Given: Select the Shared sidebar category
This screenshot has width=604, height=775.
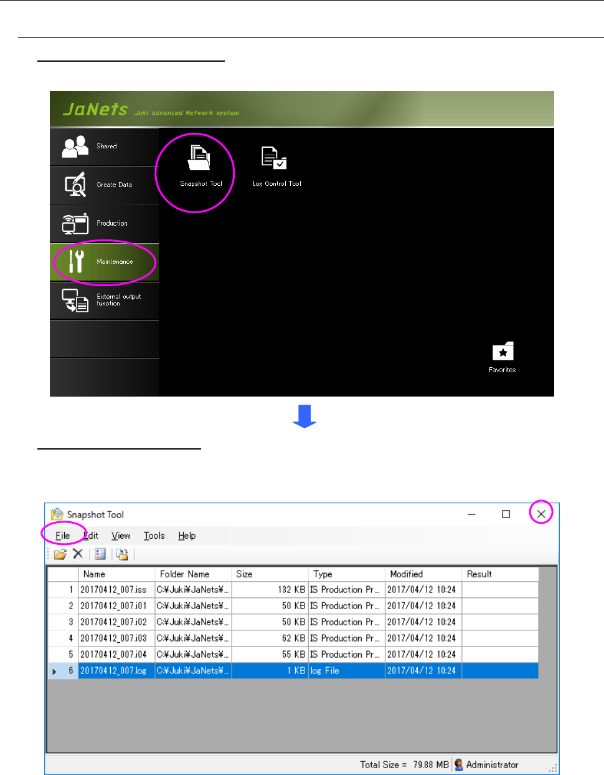Looking at the screenshot, I should 105,147.
